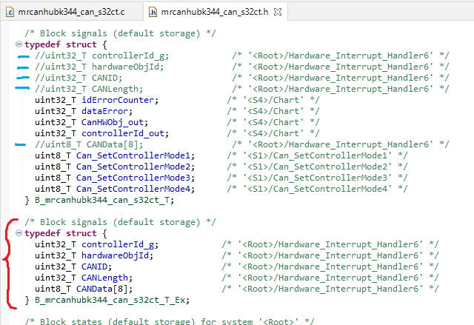
Task: Click the first 'Block signals (default storage)' comment
Action: coord(120,33)
